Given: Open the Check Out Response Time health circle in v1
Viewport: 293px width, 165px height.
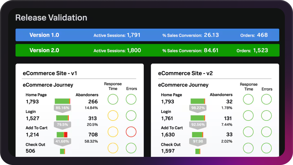Looking at the screenshot, I should [x=113, y=148].
